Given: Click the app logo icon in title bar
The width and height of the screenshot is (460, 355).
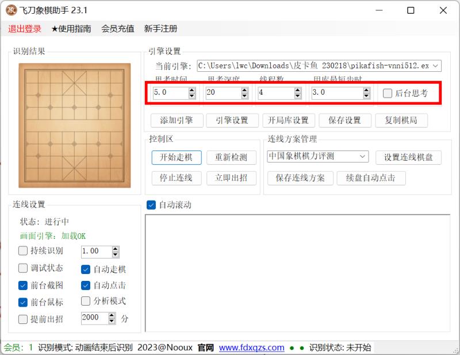Looking at the screenshot, I should (x=11, y=10).
